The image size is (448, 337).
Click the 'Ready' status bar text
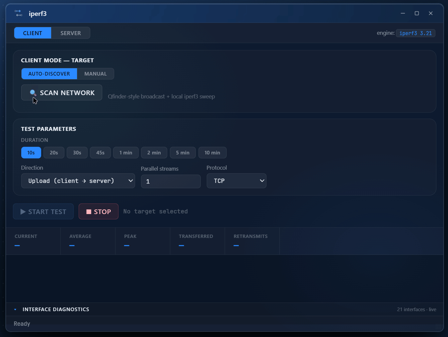[22, 324]
